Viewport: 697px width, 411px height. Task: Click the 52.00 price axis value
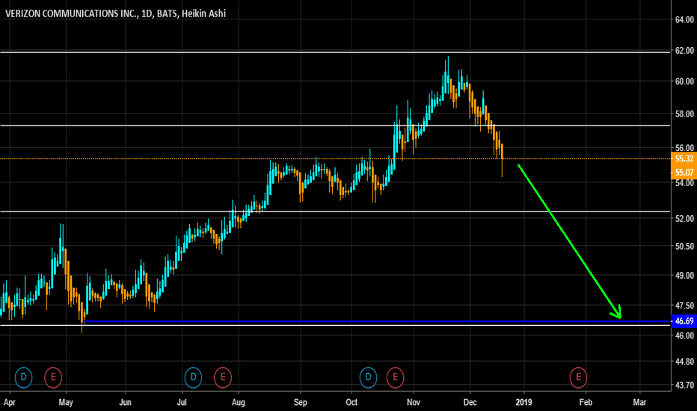tap(684, 219)
